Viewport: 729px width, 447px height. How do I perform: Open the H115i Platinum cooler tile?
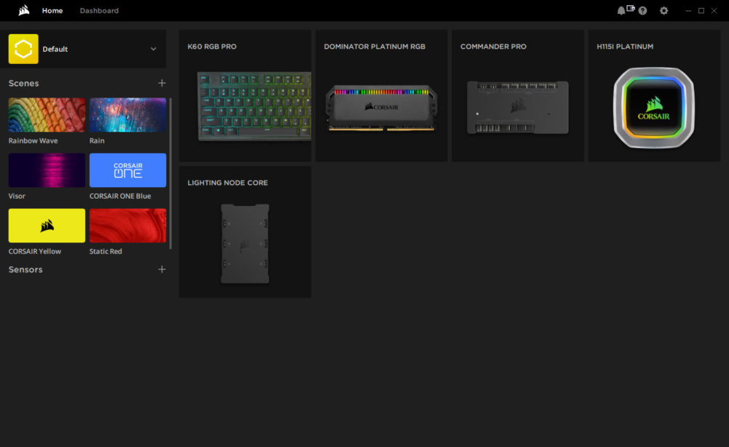[x=654, y=96]
